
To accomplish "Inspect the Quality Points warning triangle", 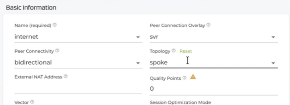I will (x=193, y=77).
